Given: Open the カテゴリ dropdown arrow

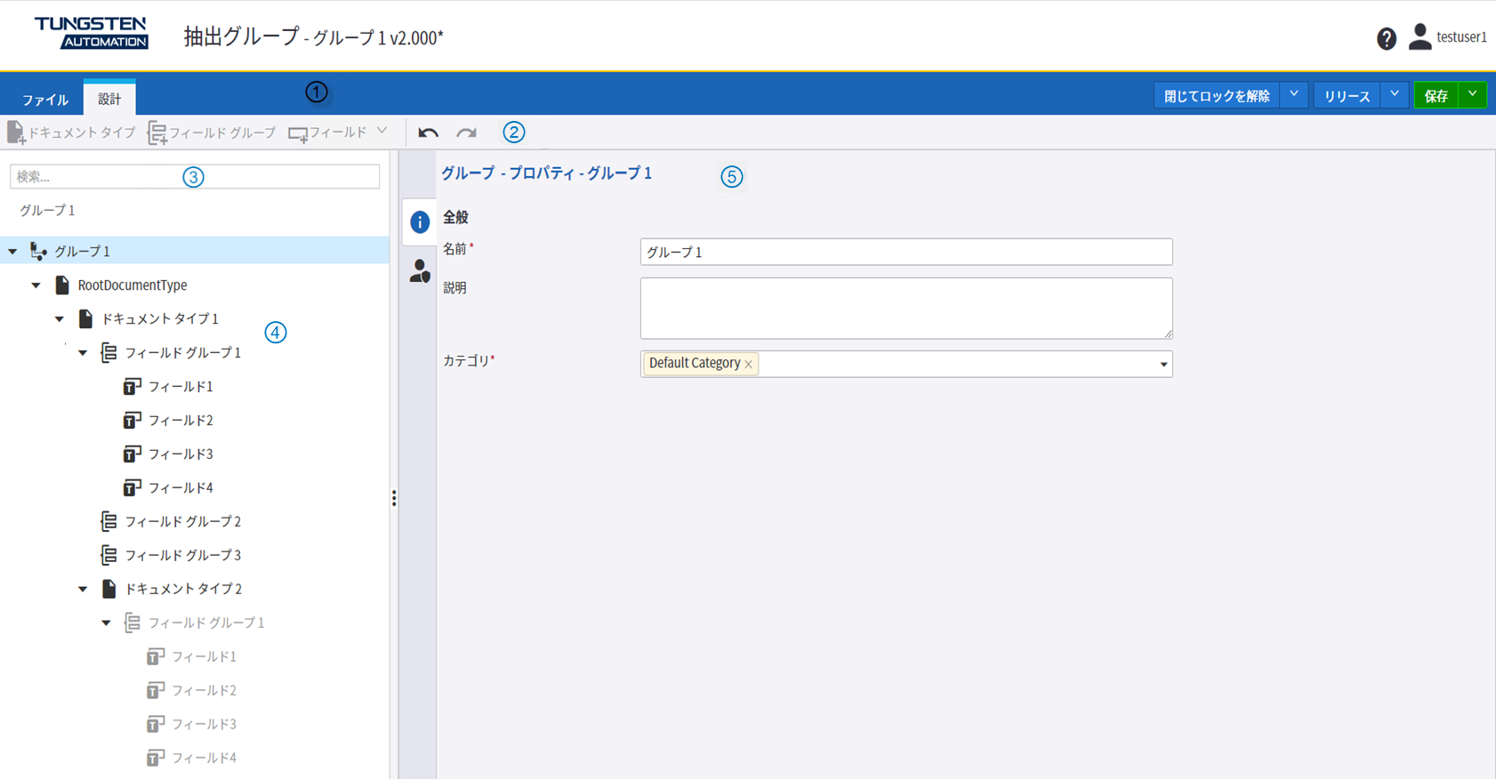Looking at the screenshot, I should point(1162,364).
